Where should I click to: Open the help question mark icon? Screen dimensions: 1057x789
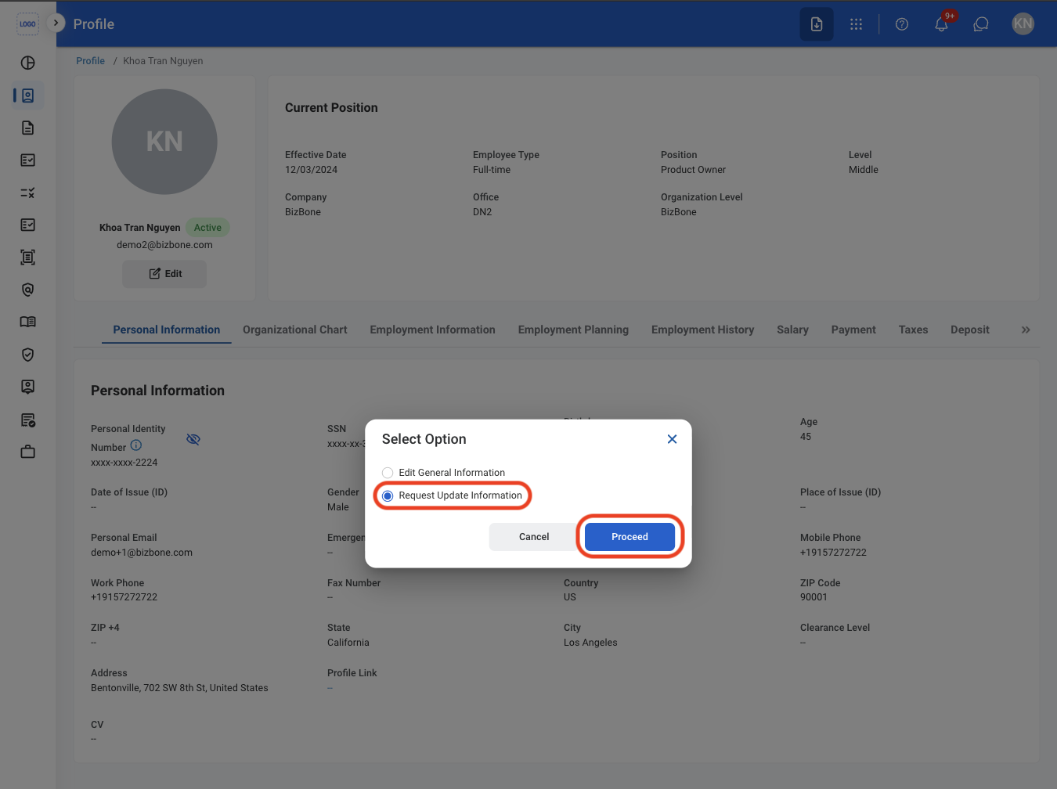point(902,24)
